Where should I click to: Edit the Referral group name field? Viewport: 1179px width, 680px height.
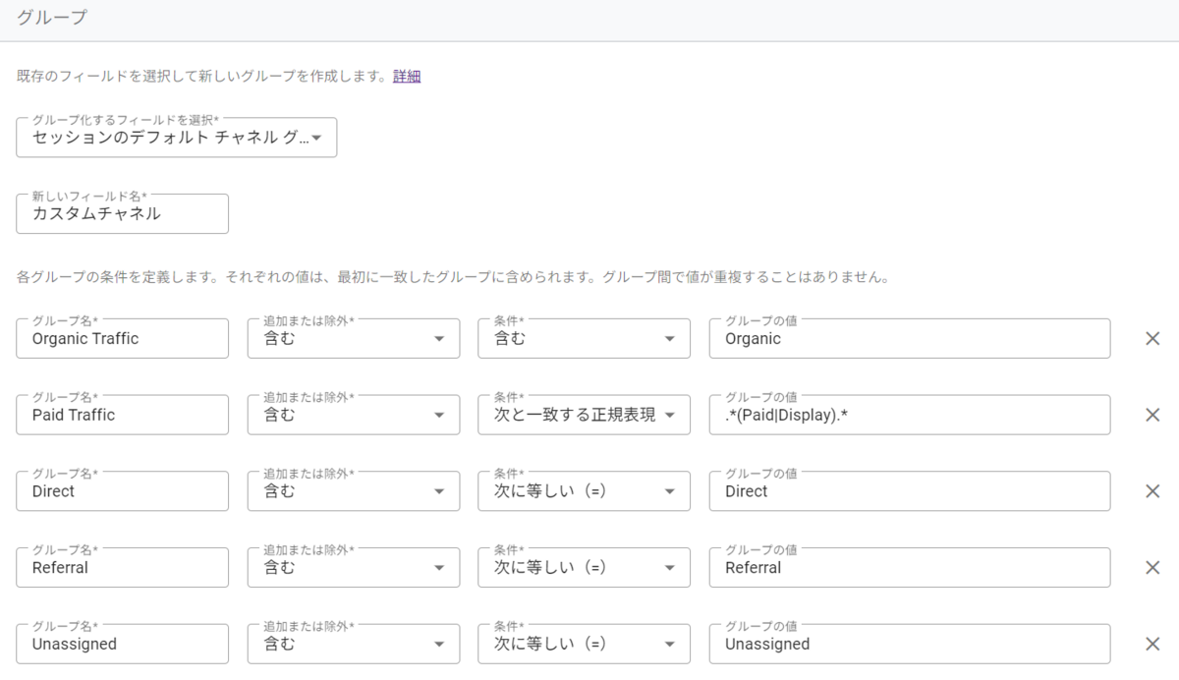pyautogui.click(x=122, y=567)
